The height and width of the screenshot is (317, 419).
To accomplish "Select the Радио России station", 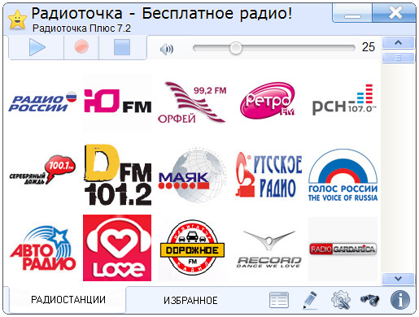I will 42,102.
